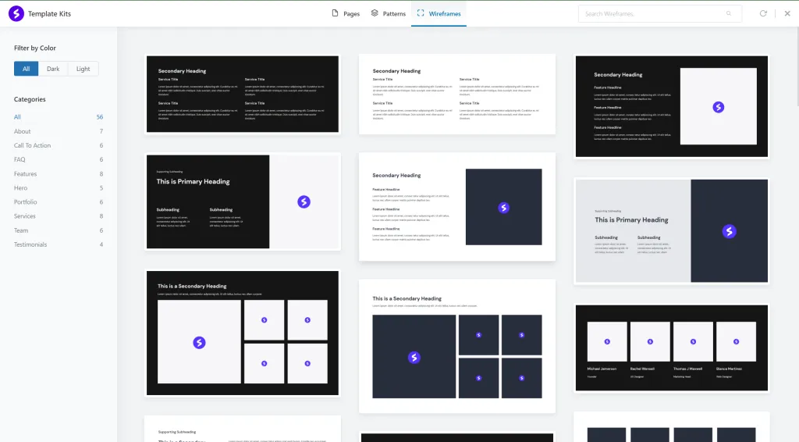Viewport: 799px width, 442px height.
Task: Pick the dark team members wireframe
Action: coord(671,347)
